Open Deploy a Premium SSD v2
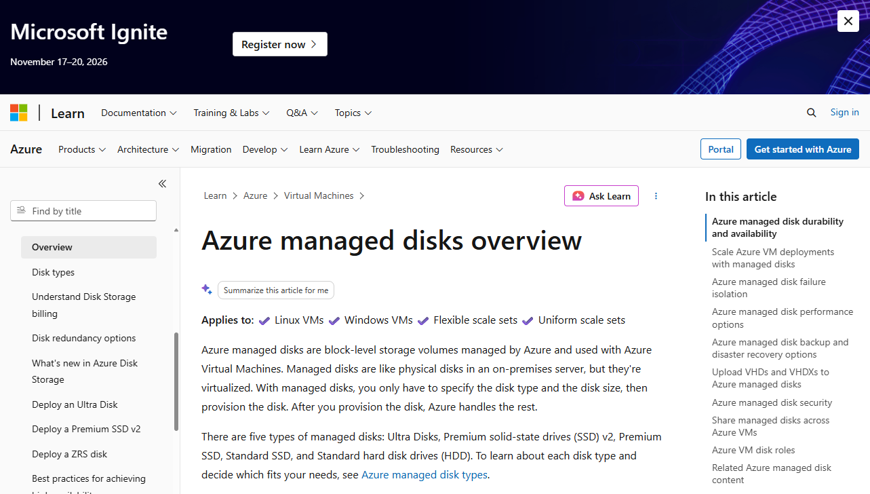This screenshot has width=870, height=494. [x=86, y=429]
